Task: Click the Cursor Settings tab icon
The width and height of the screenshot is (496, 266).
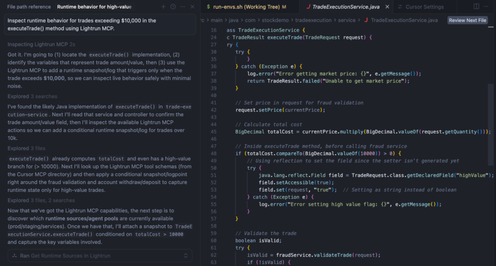Action: click(400, 7)
